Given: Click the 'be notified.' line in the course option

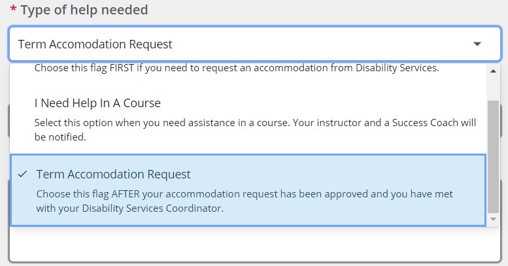Looking at the screenshot, I should click(x=61, y=138).
